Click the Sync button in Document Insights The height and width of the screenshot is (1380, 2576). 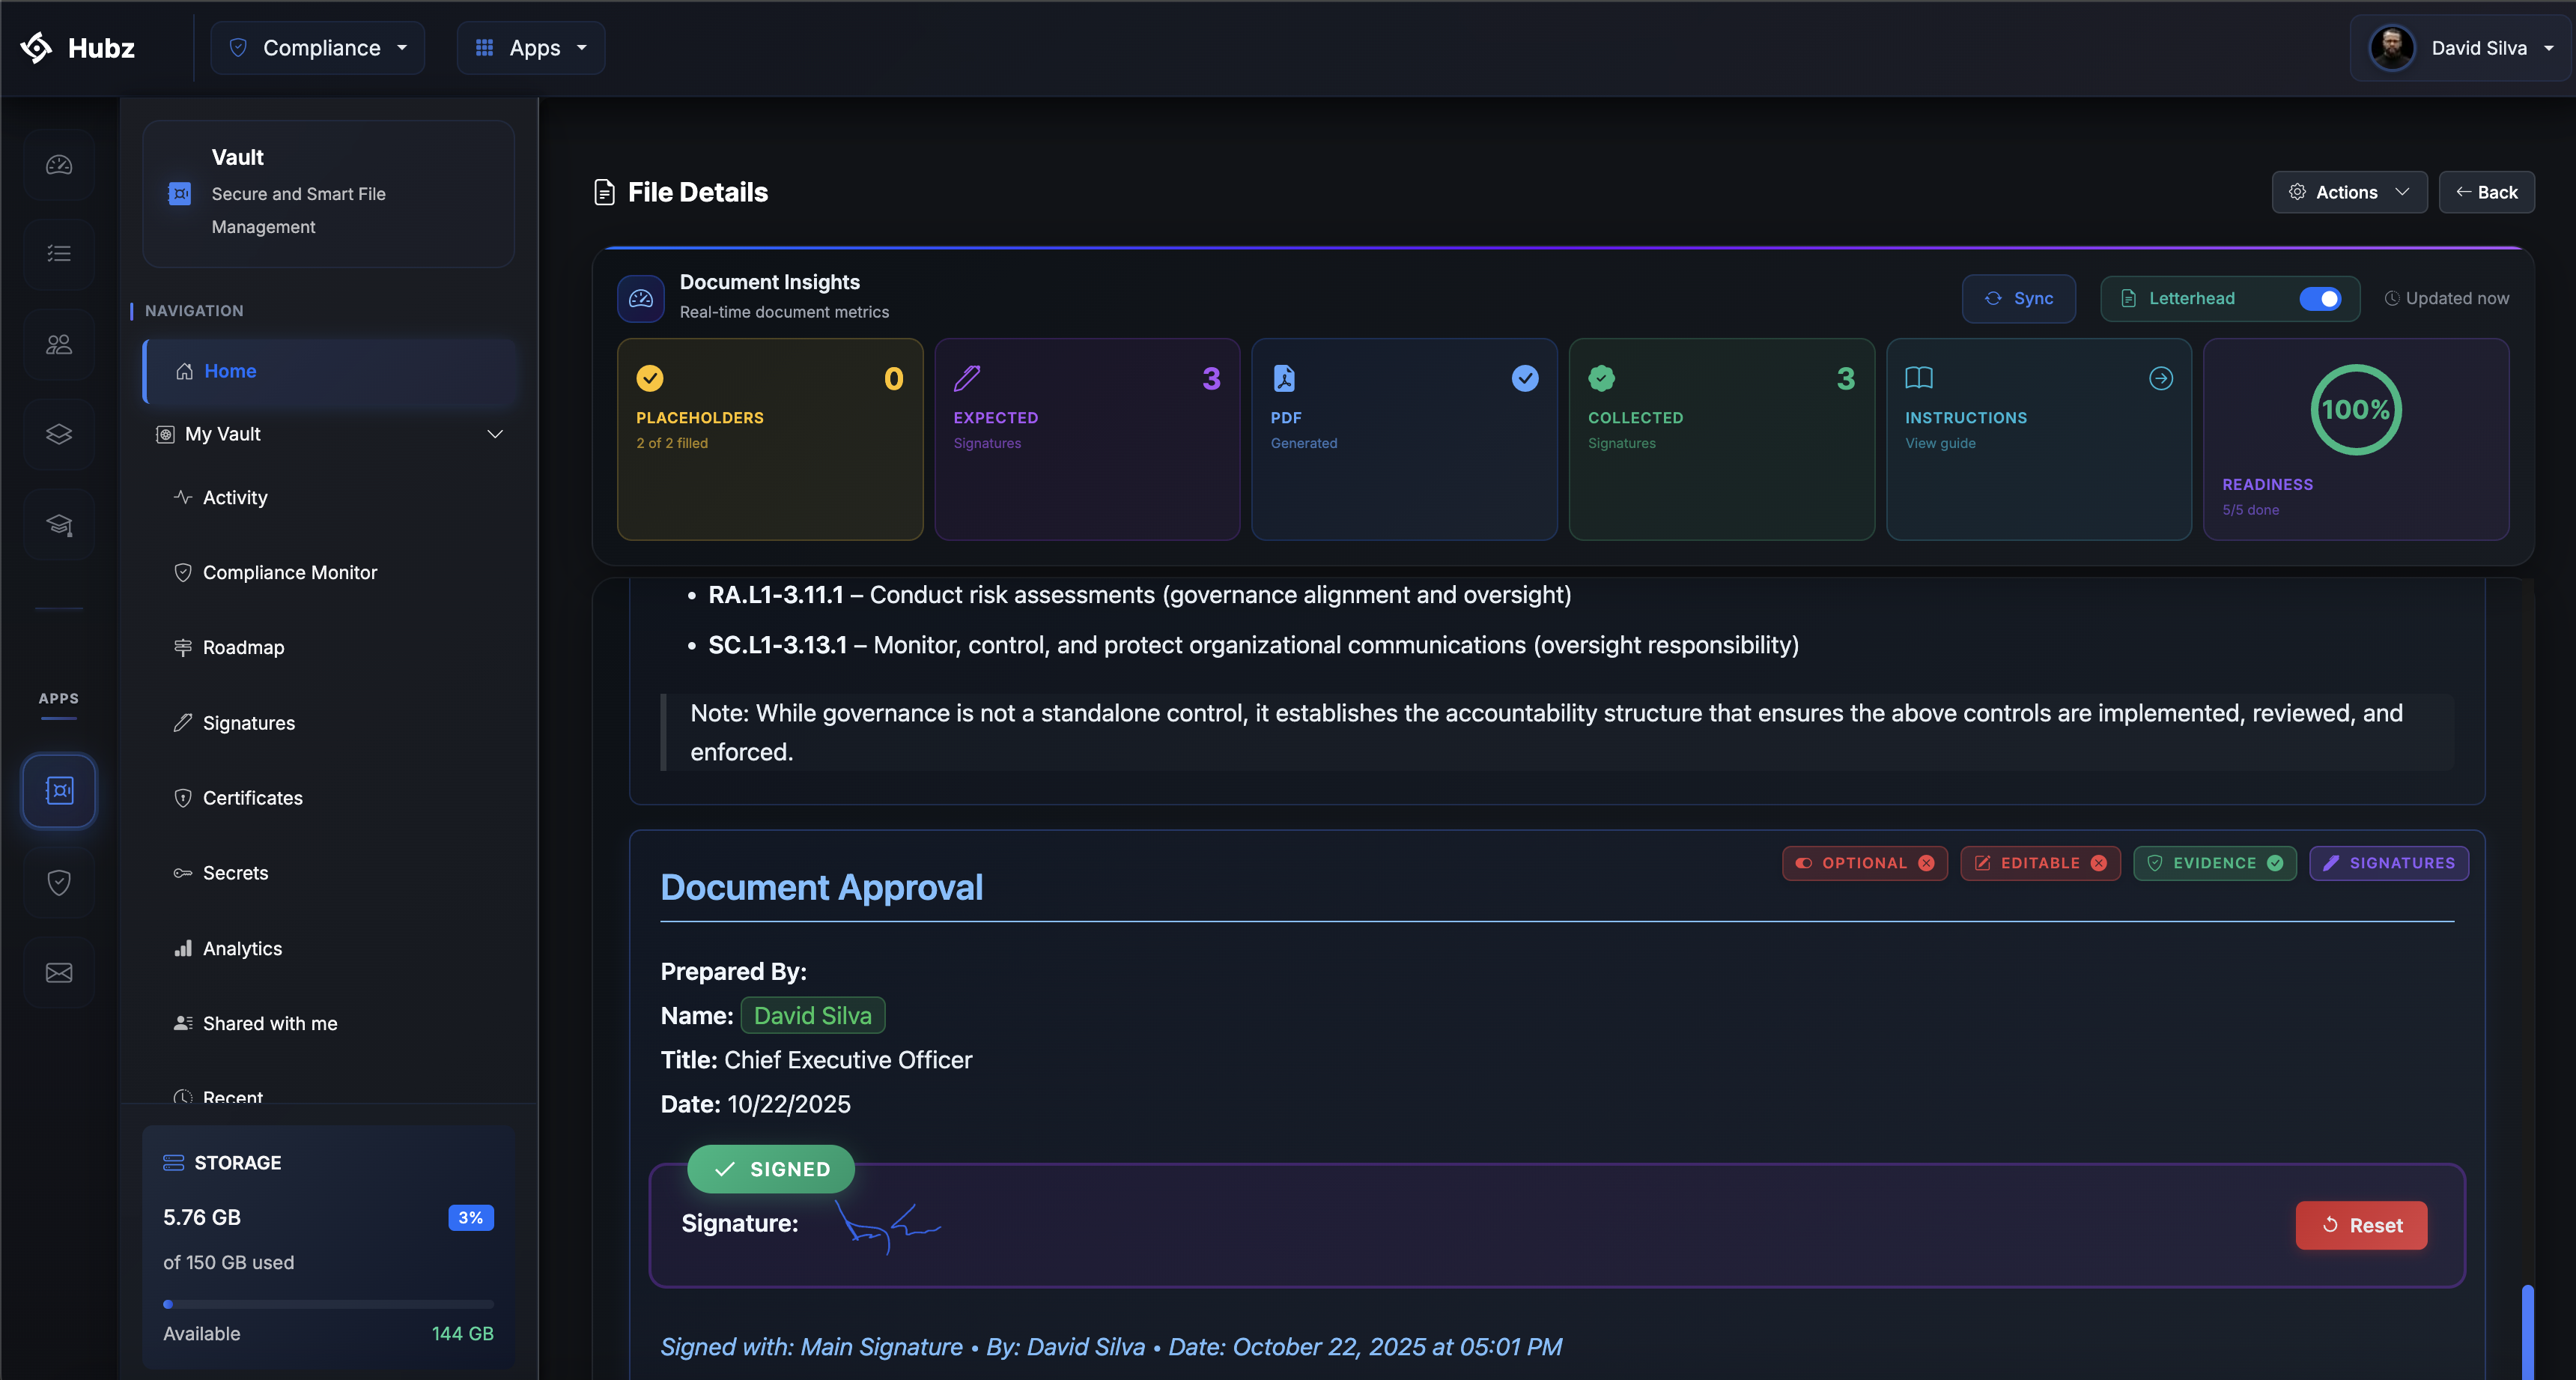[x=2018, y=298]
